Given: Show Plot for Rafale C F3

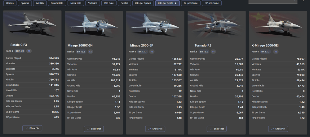Looking at the screenshot, I should (x=32, y=128).
